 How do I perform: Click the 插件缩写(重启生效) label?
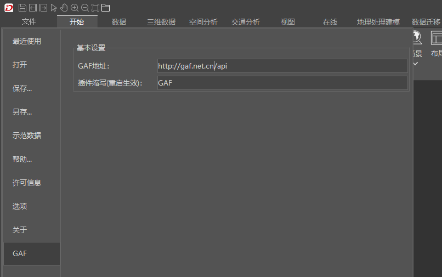pos(110,83)
